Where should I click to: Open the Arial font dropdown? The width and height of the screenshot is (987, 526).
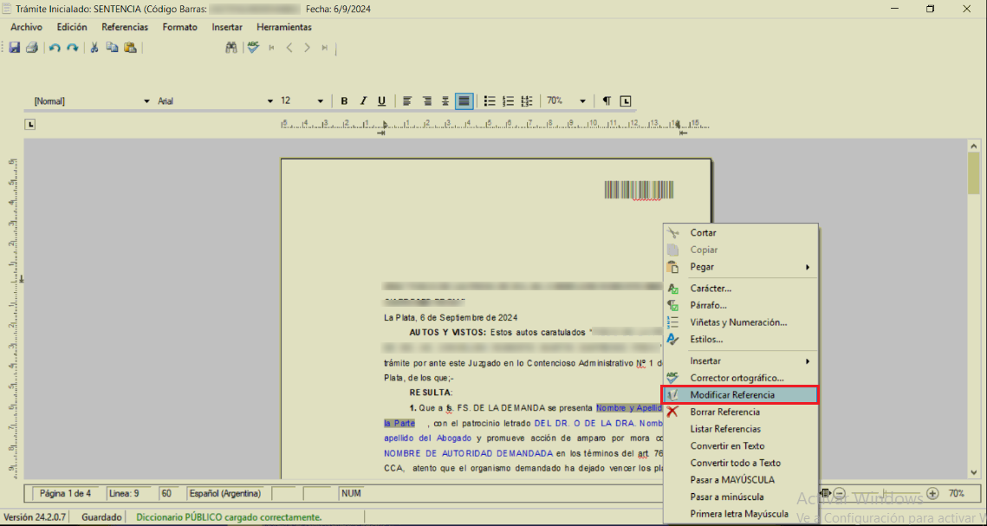pos(270,101)
